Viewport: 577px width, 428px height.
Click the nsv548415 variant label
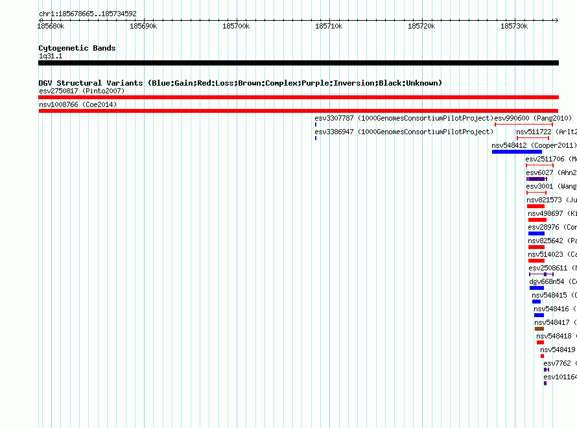tap(554, 295)
